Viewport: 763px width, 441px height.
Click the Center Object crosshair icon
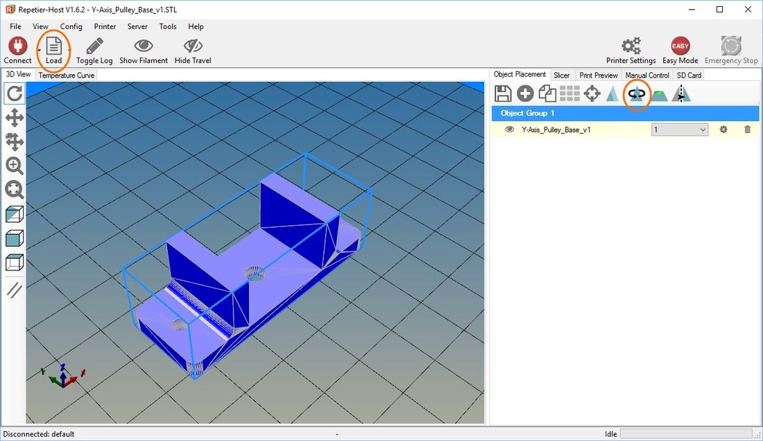pos(592,93)
